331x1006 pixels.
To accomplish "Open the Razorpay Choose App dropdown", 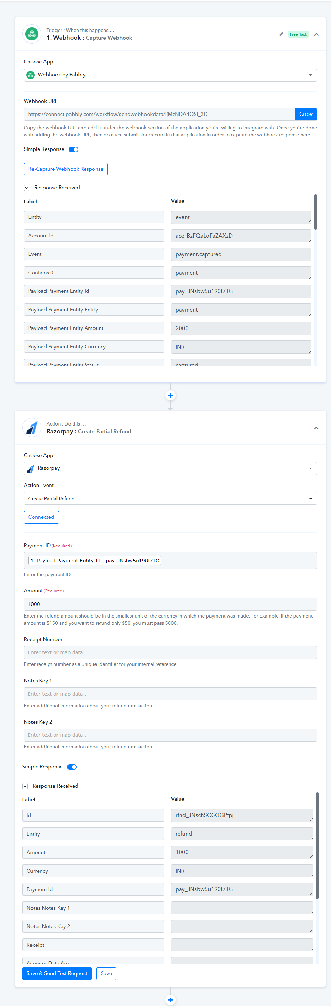I will tap(170, 468).
